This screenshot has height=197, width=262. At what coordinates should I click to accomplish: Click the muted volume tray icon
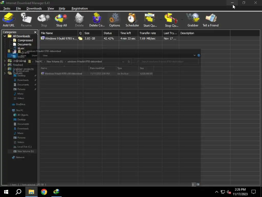[x=229, y=192]
